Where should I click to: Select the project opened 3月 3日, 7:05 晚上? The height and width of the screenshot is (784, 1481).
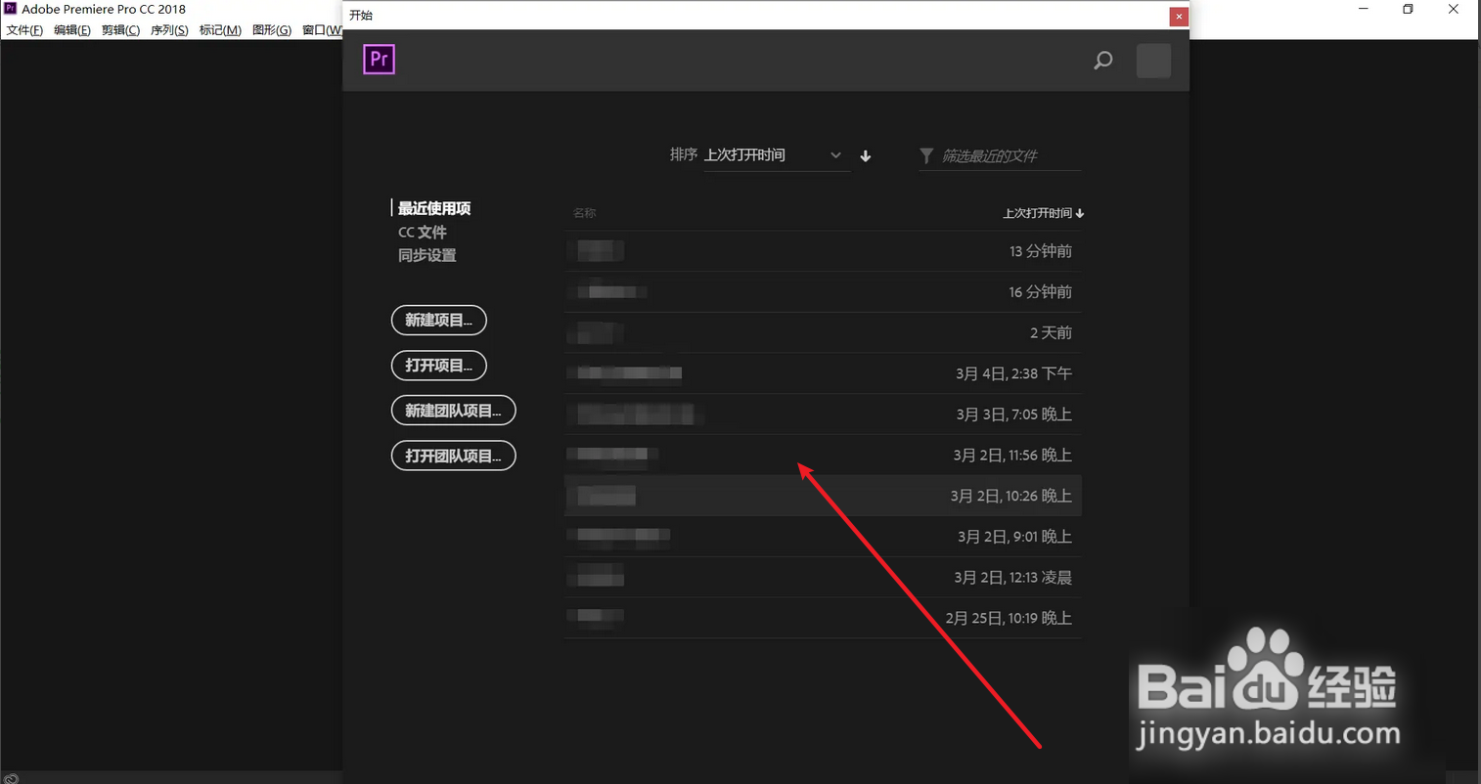(x=823, y=414)
